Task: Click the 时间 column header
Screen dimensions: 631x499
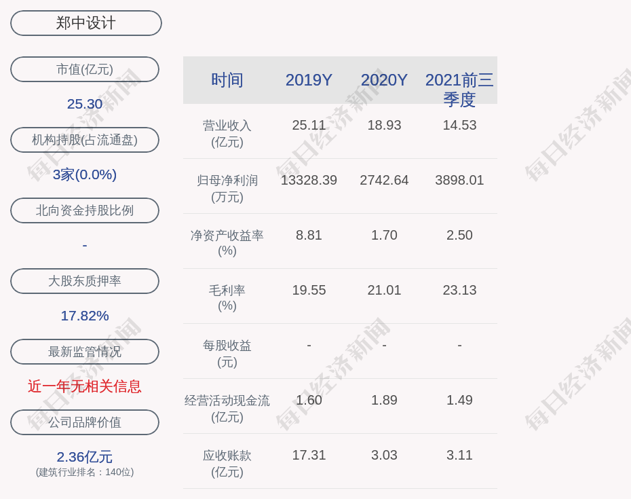Action: [227, 80]
